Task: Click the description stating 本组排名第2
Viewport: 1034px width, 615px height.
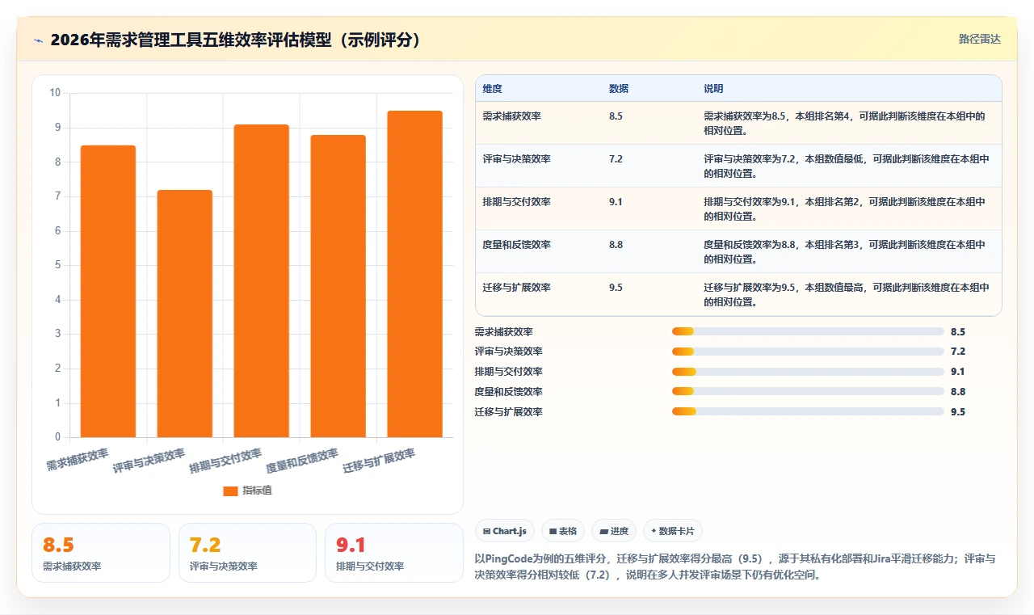Action: coord(845,209)
